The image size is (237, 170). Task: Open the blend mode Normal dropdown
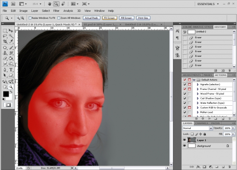211,128
